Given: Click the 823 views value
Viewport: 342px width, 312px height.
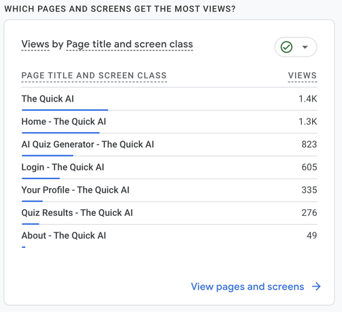Looking at the screenshot, I should pyautogui.click(x=309, y=144).
